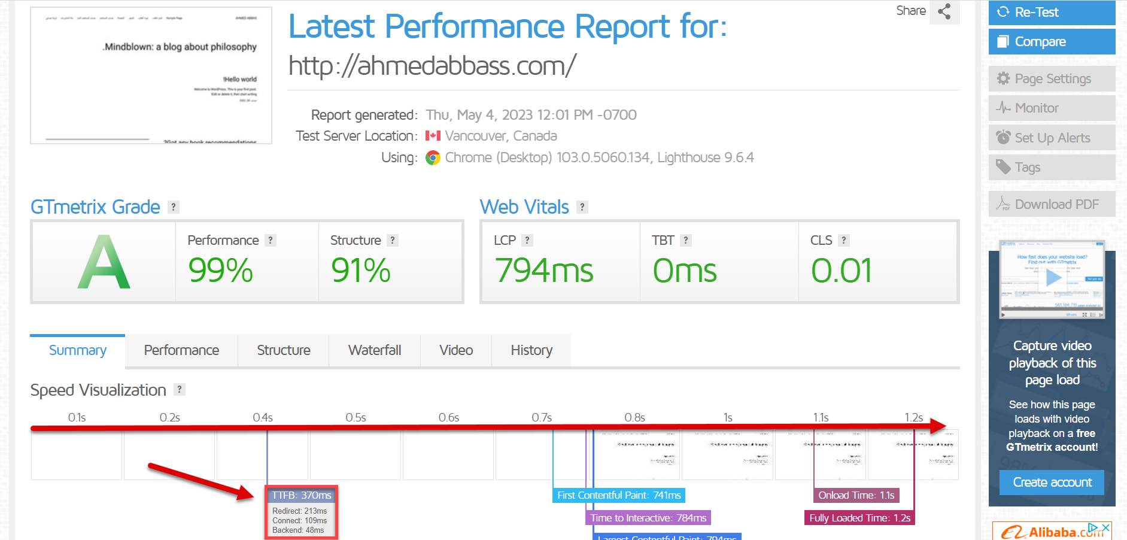Click the Alibaba.com advertisement
The height and width of the screenshot is (540, 1127).
tap(1052, 531)
